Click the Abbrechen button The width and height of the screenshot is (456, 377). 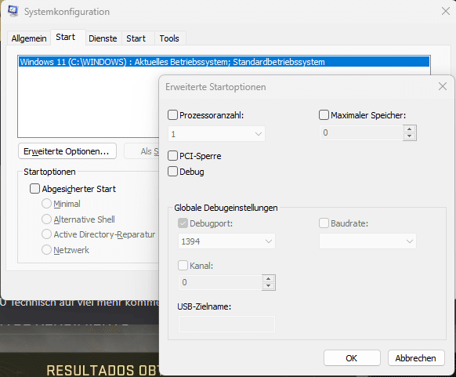click(416, 358)
